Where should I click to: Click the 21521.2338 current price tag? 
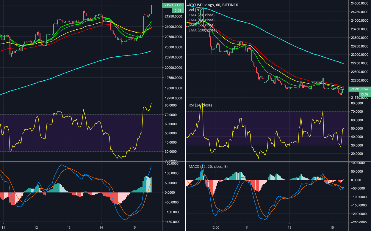coord(173,5)
